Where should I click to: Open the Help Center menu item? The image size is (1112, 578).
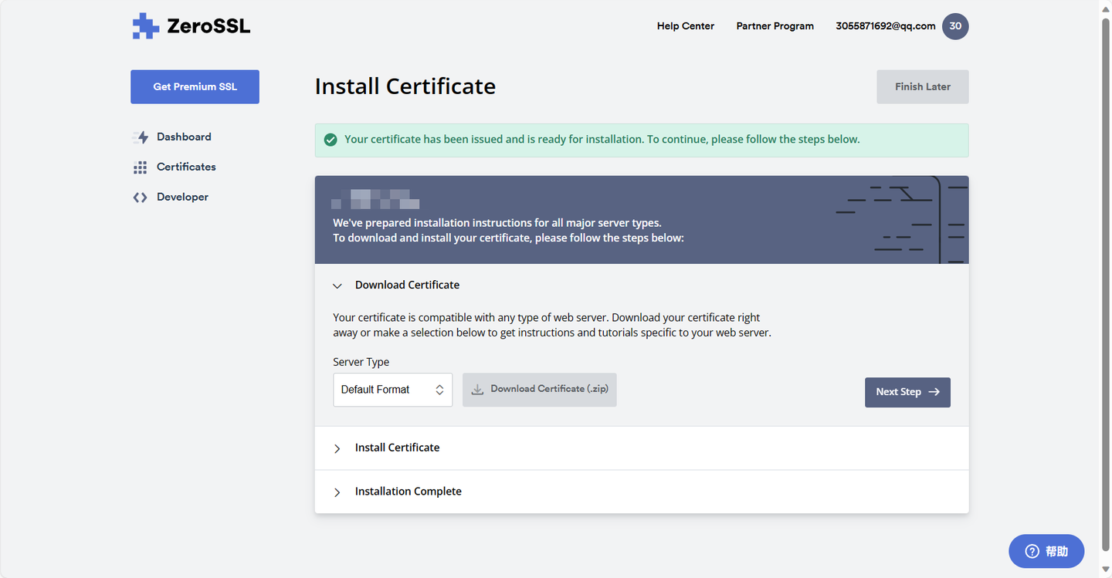point(685,26)
